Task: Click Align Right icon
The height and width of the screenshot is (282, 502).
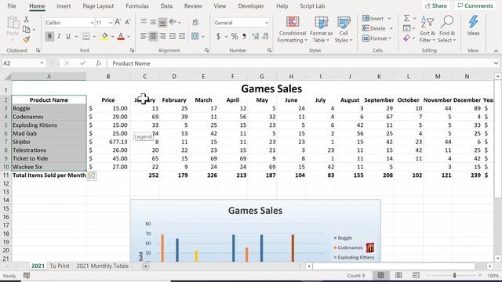Action: click(162, 36)
